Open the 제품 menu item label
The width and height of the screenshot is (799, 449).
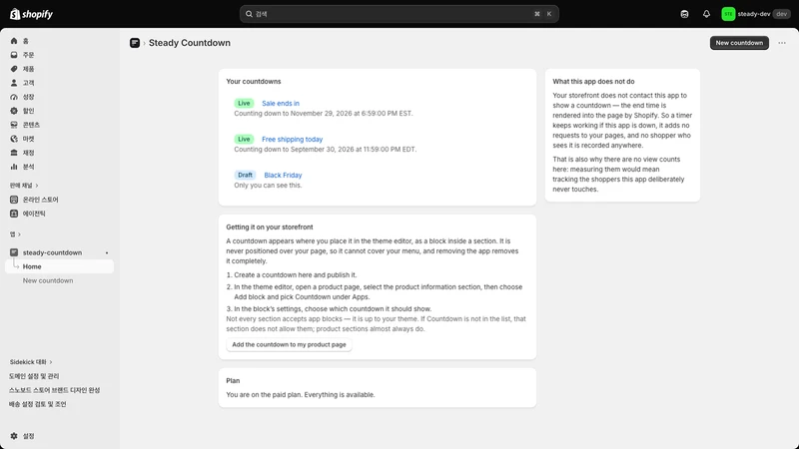pyautogui.click(x=29, y=69)
